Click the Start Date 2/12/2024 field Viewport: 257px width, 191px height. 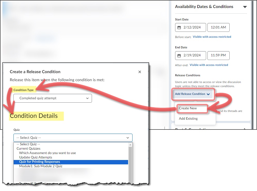192,27
